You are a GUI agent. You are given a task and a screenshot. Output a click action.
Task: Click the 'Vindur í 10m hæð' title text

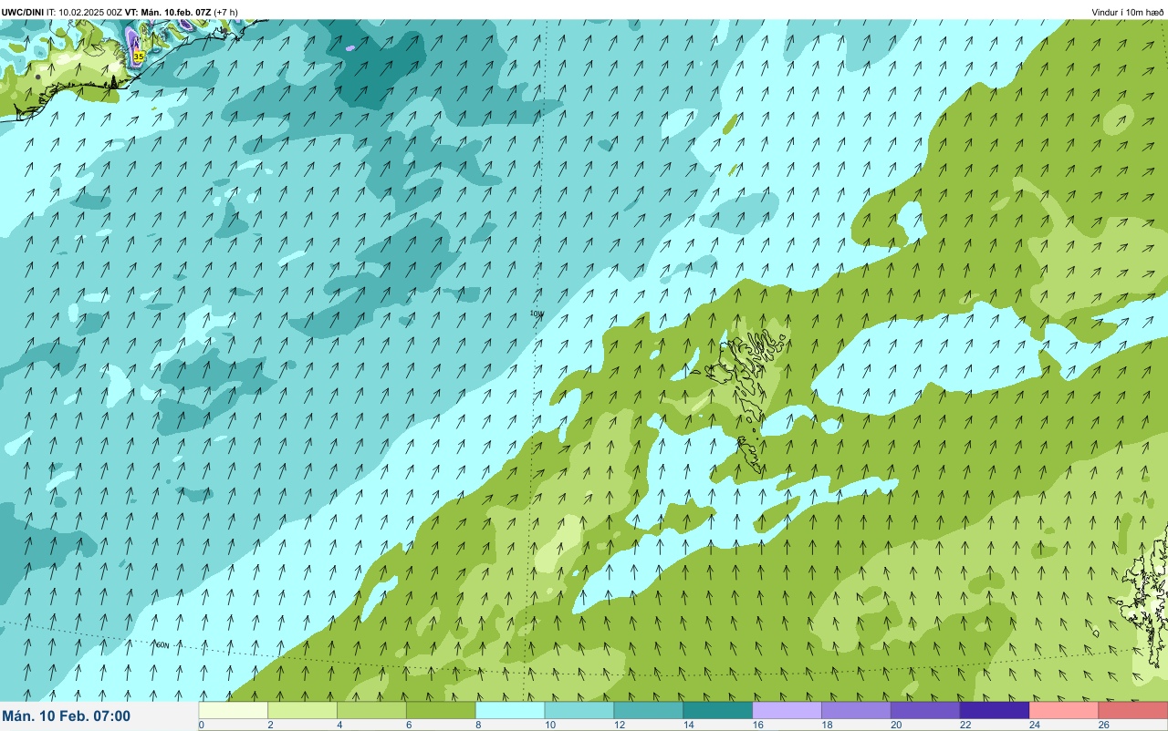point(1128,12)
